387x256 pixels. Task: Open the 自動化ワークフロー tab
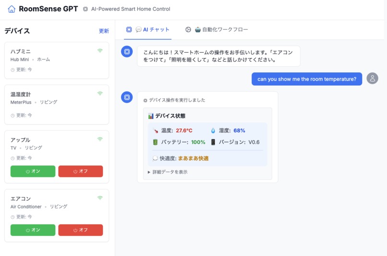pyautogui.click(x=217, y=30)
